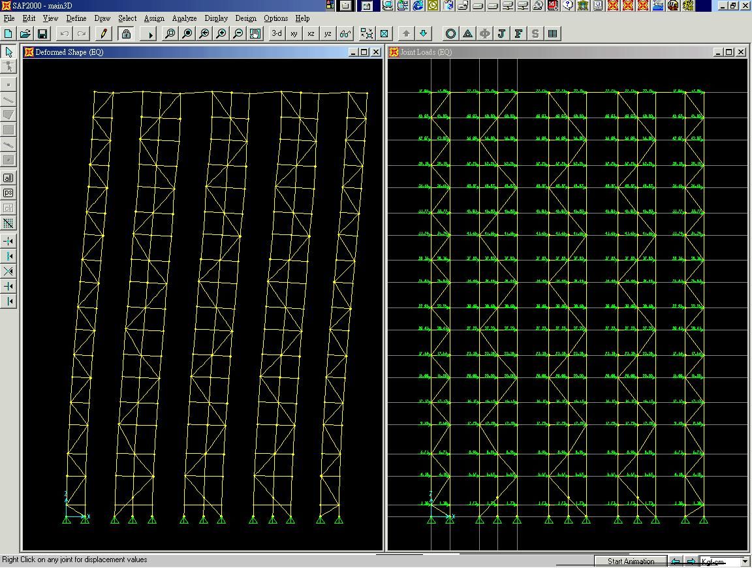The height and width of the screenshot is (568, 752).
Task: Activate the Joint Loads (EQ) window title
Action: (x=426, y=52)
